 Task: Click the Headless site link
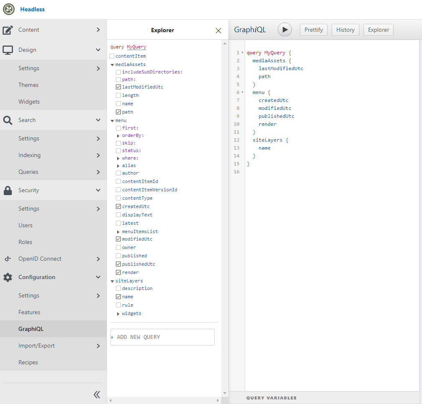pyautogui.click(x=32, y=9)
